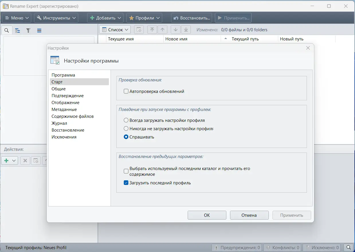Expand the Инструменты dropdown
The width and height of the screenshot is (355, 252).
pyautogui.click(x=56, y=18)
